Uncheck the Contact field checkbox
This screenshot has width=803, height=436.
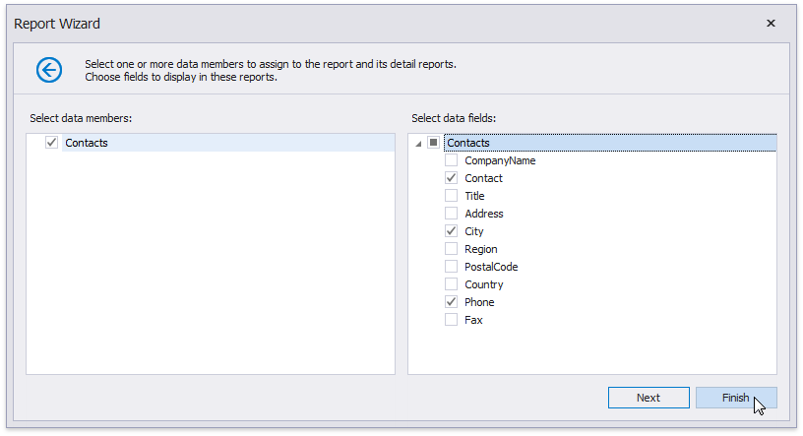pos(452,178)
